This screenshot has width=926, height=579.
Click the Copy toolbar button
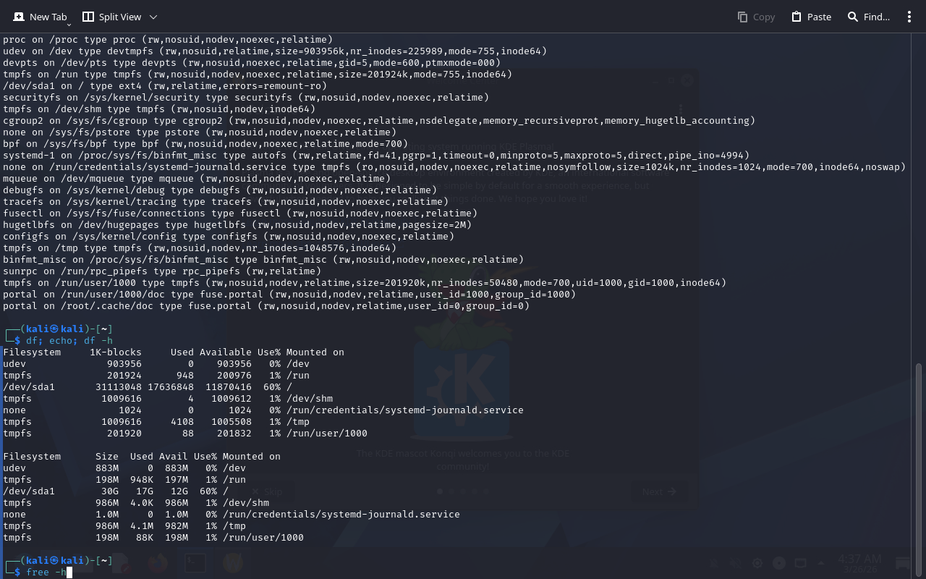coord(755,17)
